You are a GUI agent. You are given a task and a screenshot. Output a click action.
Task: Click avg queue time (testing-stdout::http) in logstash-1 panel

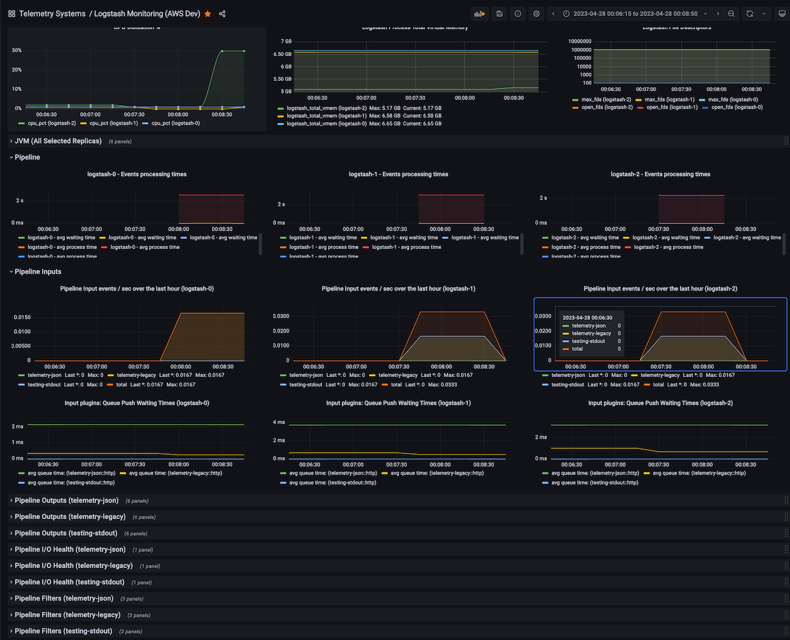(333, 483)
